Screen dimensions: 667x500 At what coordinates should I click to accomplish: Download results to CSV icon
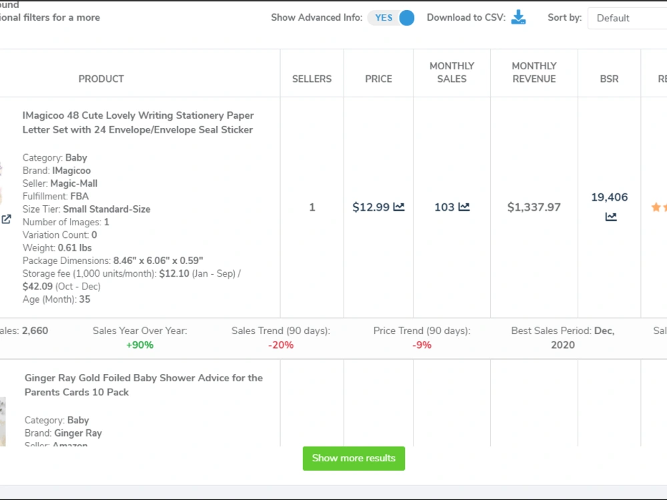(518, 17)
